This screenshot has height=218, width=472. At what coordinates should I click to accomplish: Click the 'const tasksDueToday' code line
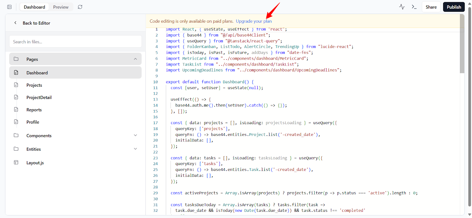(248, 205)
